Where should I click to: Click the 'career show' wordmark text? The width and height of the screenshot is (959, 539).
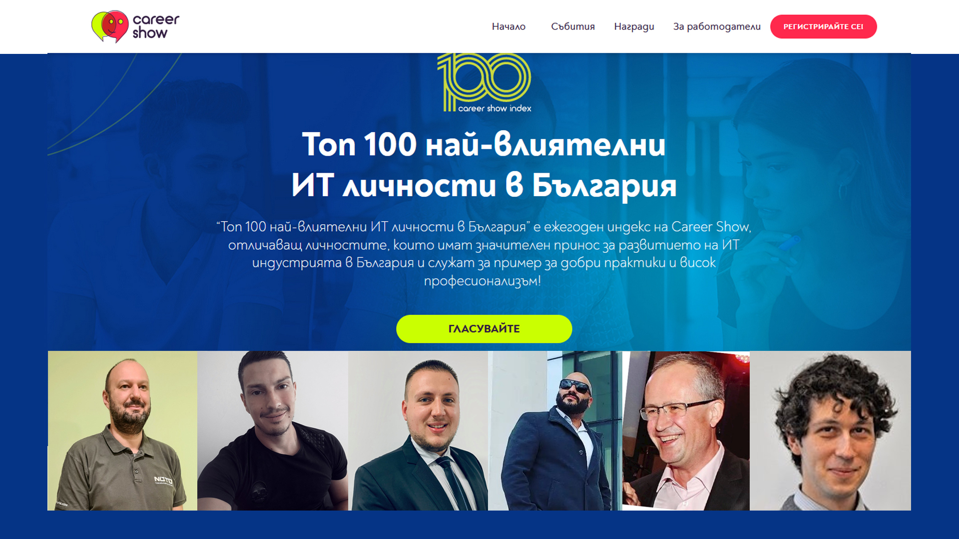pos(156,26)
